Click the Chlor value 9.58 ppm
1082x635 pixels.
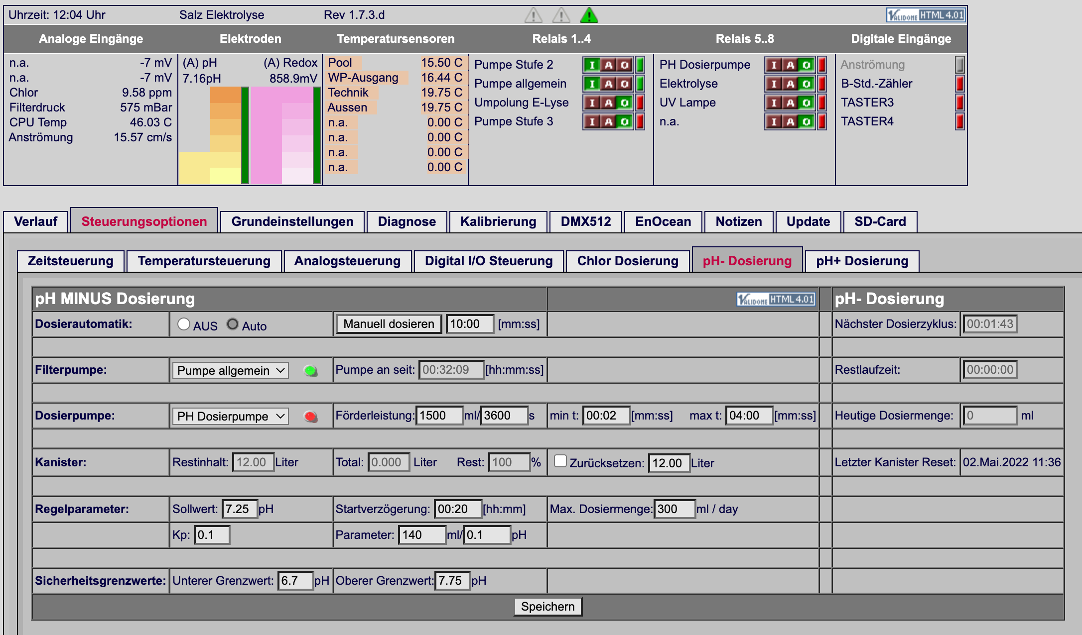[147, 93]
